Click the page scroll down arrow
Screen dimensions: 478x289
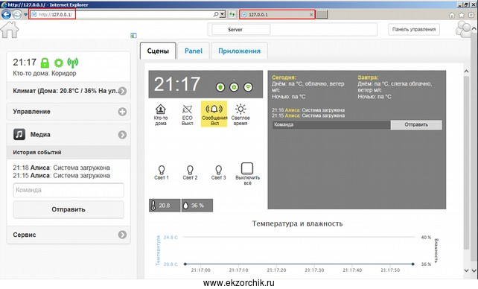(474, 270)
